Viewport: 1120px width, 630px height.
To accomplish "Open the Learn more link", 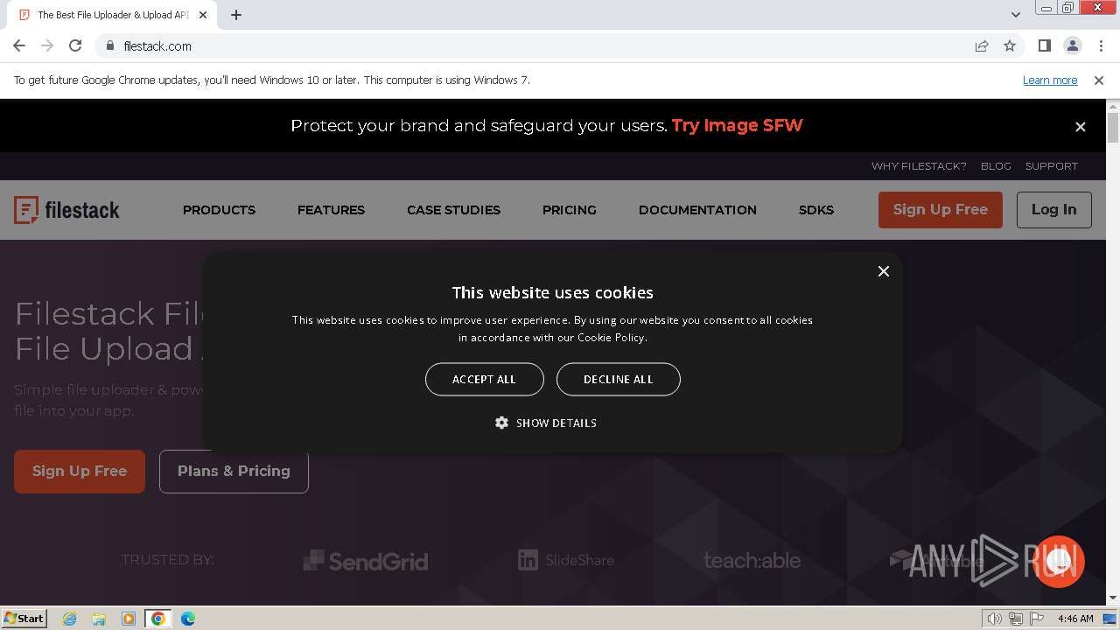I will [1050, 80].
